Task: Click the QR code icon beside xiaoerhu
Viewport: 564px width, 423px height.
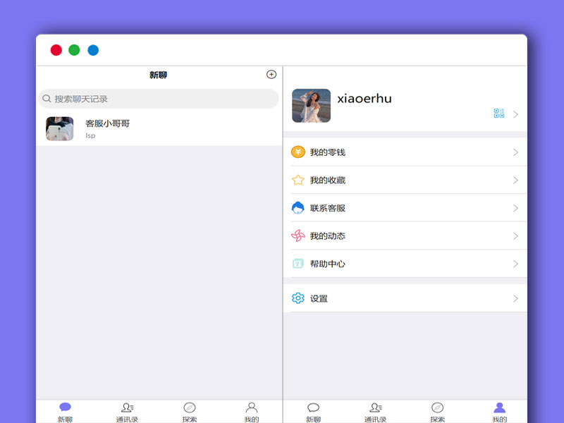Action: pyautogui.click(x=500, y=113)
